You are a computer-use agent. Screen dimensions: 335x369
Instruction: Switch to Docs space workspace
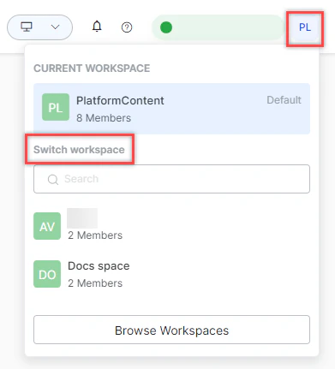[x=171, y=274]
